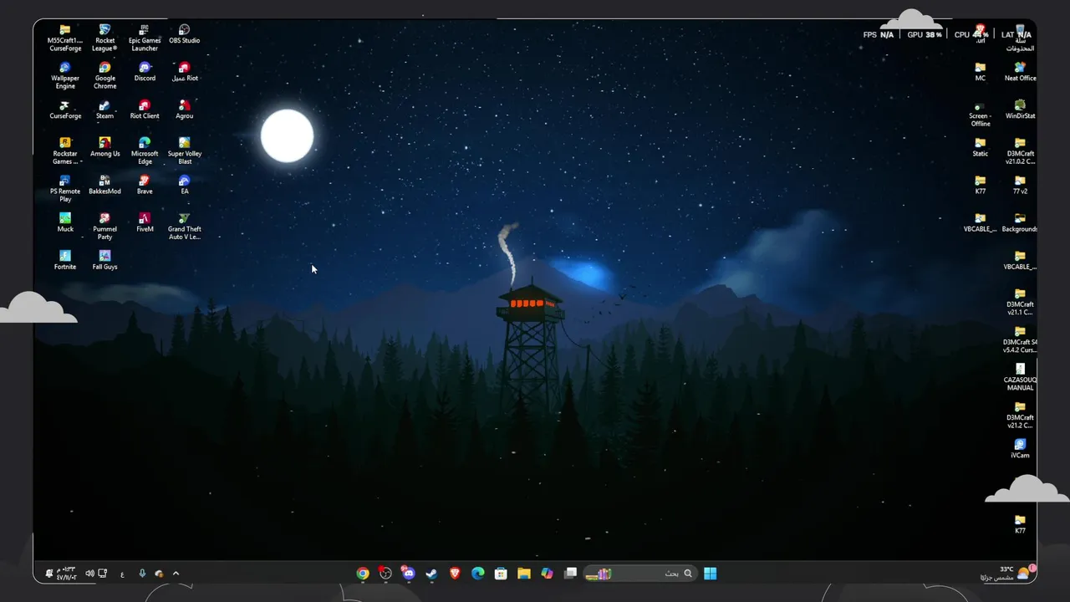Select the Microsoft Edge desktop shortcut
Viewport: 1070px width, 602px height.
[x=145, y=151]
